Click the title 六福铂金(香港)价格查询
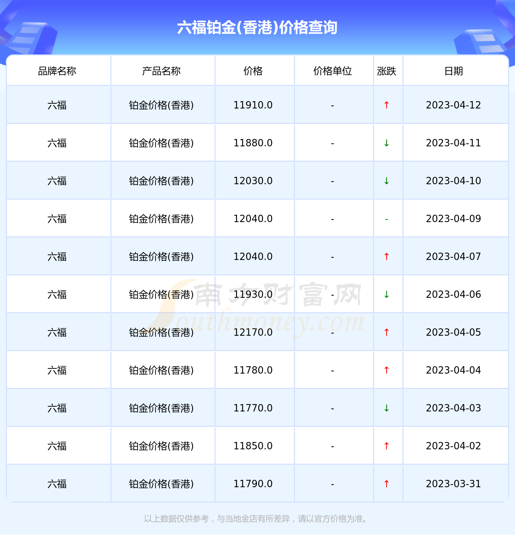This screenshot has height=535, width=515. (x=257, y=28)
